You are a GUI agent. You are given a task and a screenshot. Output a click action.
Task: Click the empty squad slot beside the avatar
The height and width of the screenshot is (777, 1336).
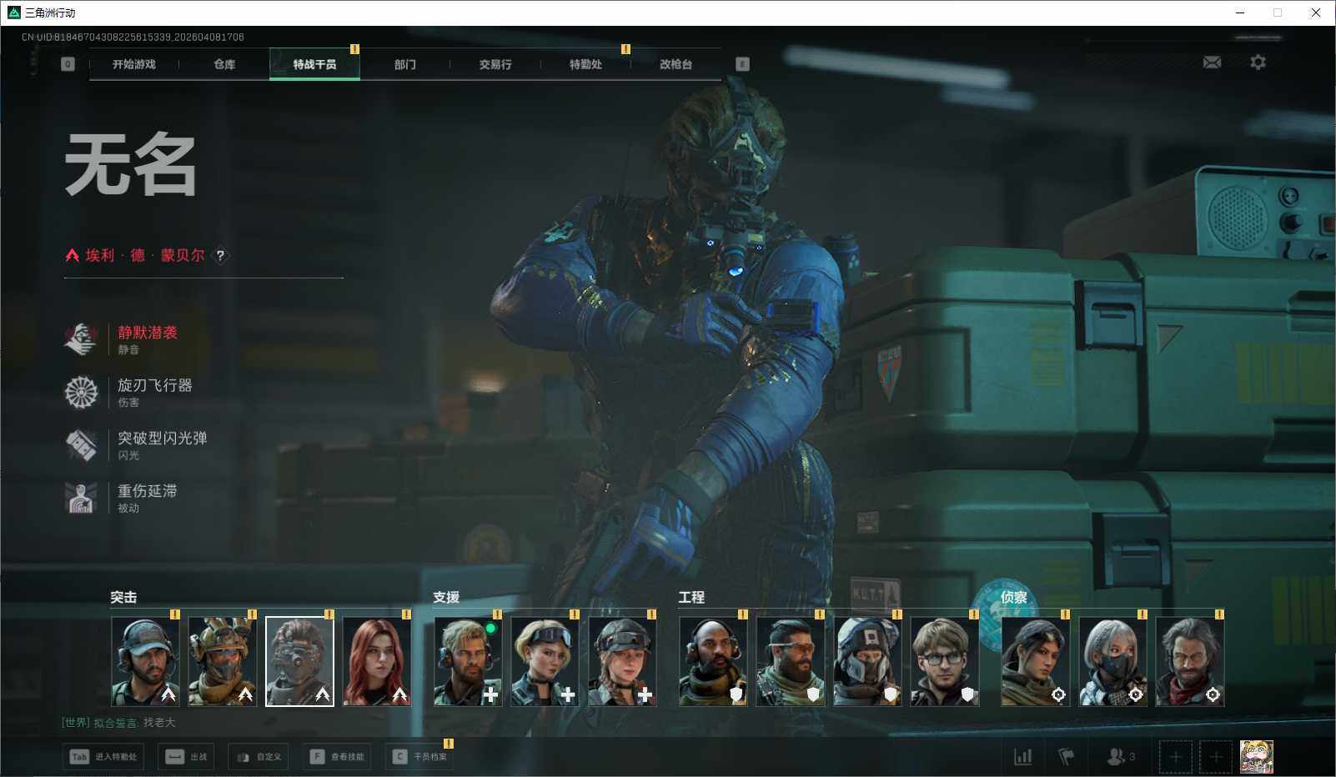click(1216, 757)
